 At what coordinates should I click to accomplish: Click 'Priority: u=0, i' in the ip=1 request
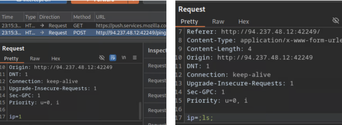[x=34, y=102]
